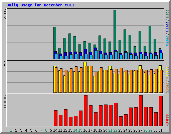Select the cyan Pages bar for day 18
The height and width of the screenshot is (134, 171).
tap(96, 55)
